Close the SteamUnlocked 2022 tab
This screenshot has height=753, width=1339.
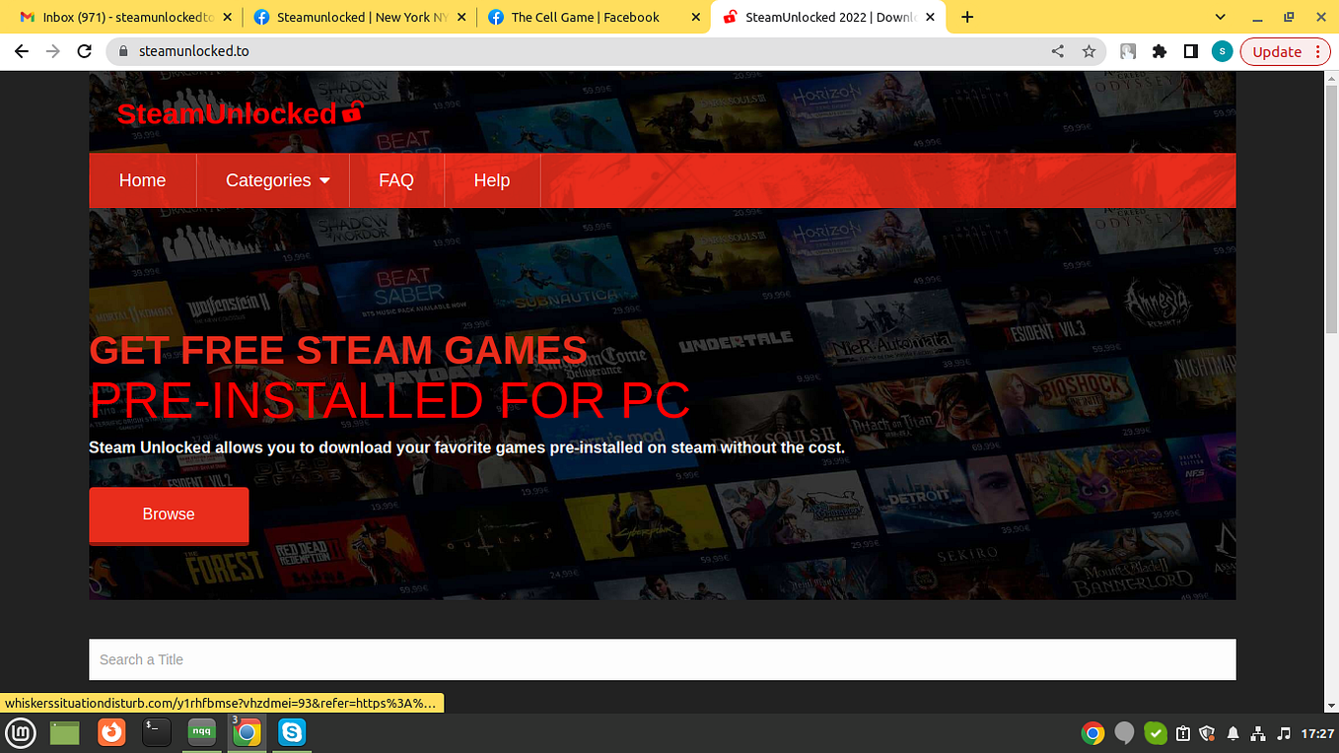931,17
